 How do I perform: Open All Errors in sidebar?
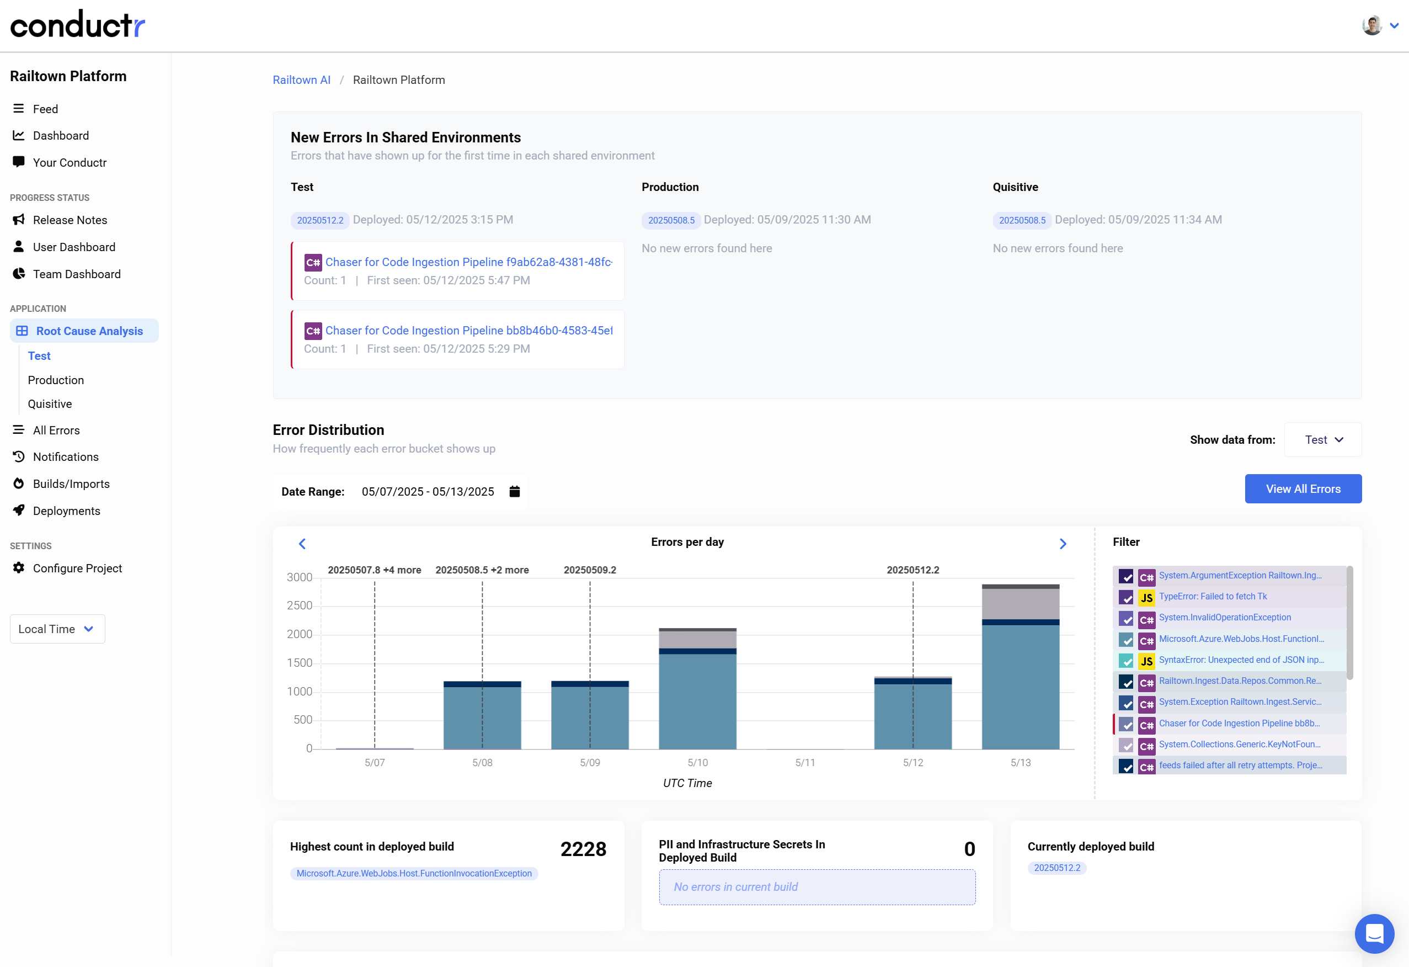click(x=56, y=430)
